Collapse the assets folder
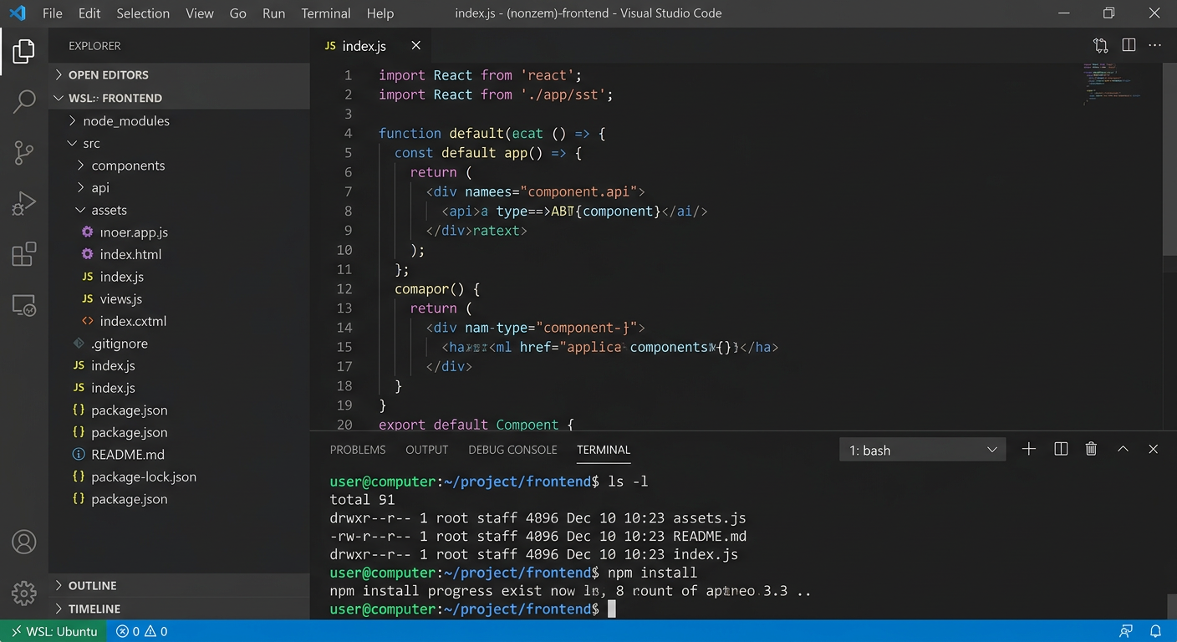Image resolution: width=1177 pixels, height=642 pixels. pyautogui.click(x=109, y=210)
